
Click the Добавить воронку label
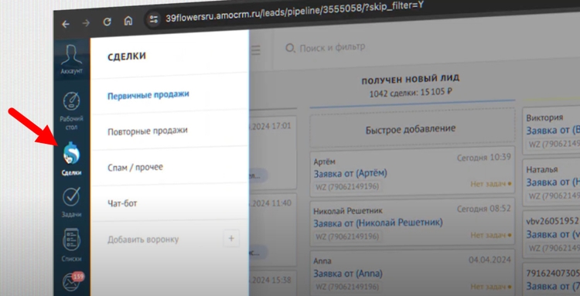point(143,240)
